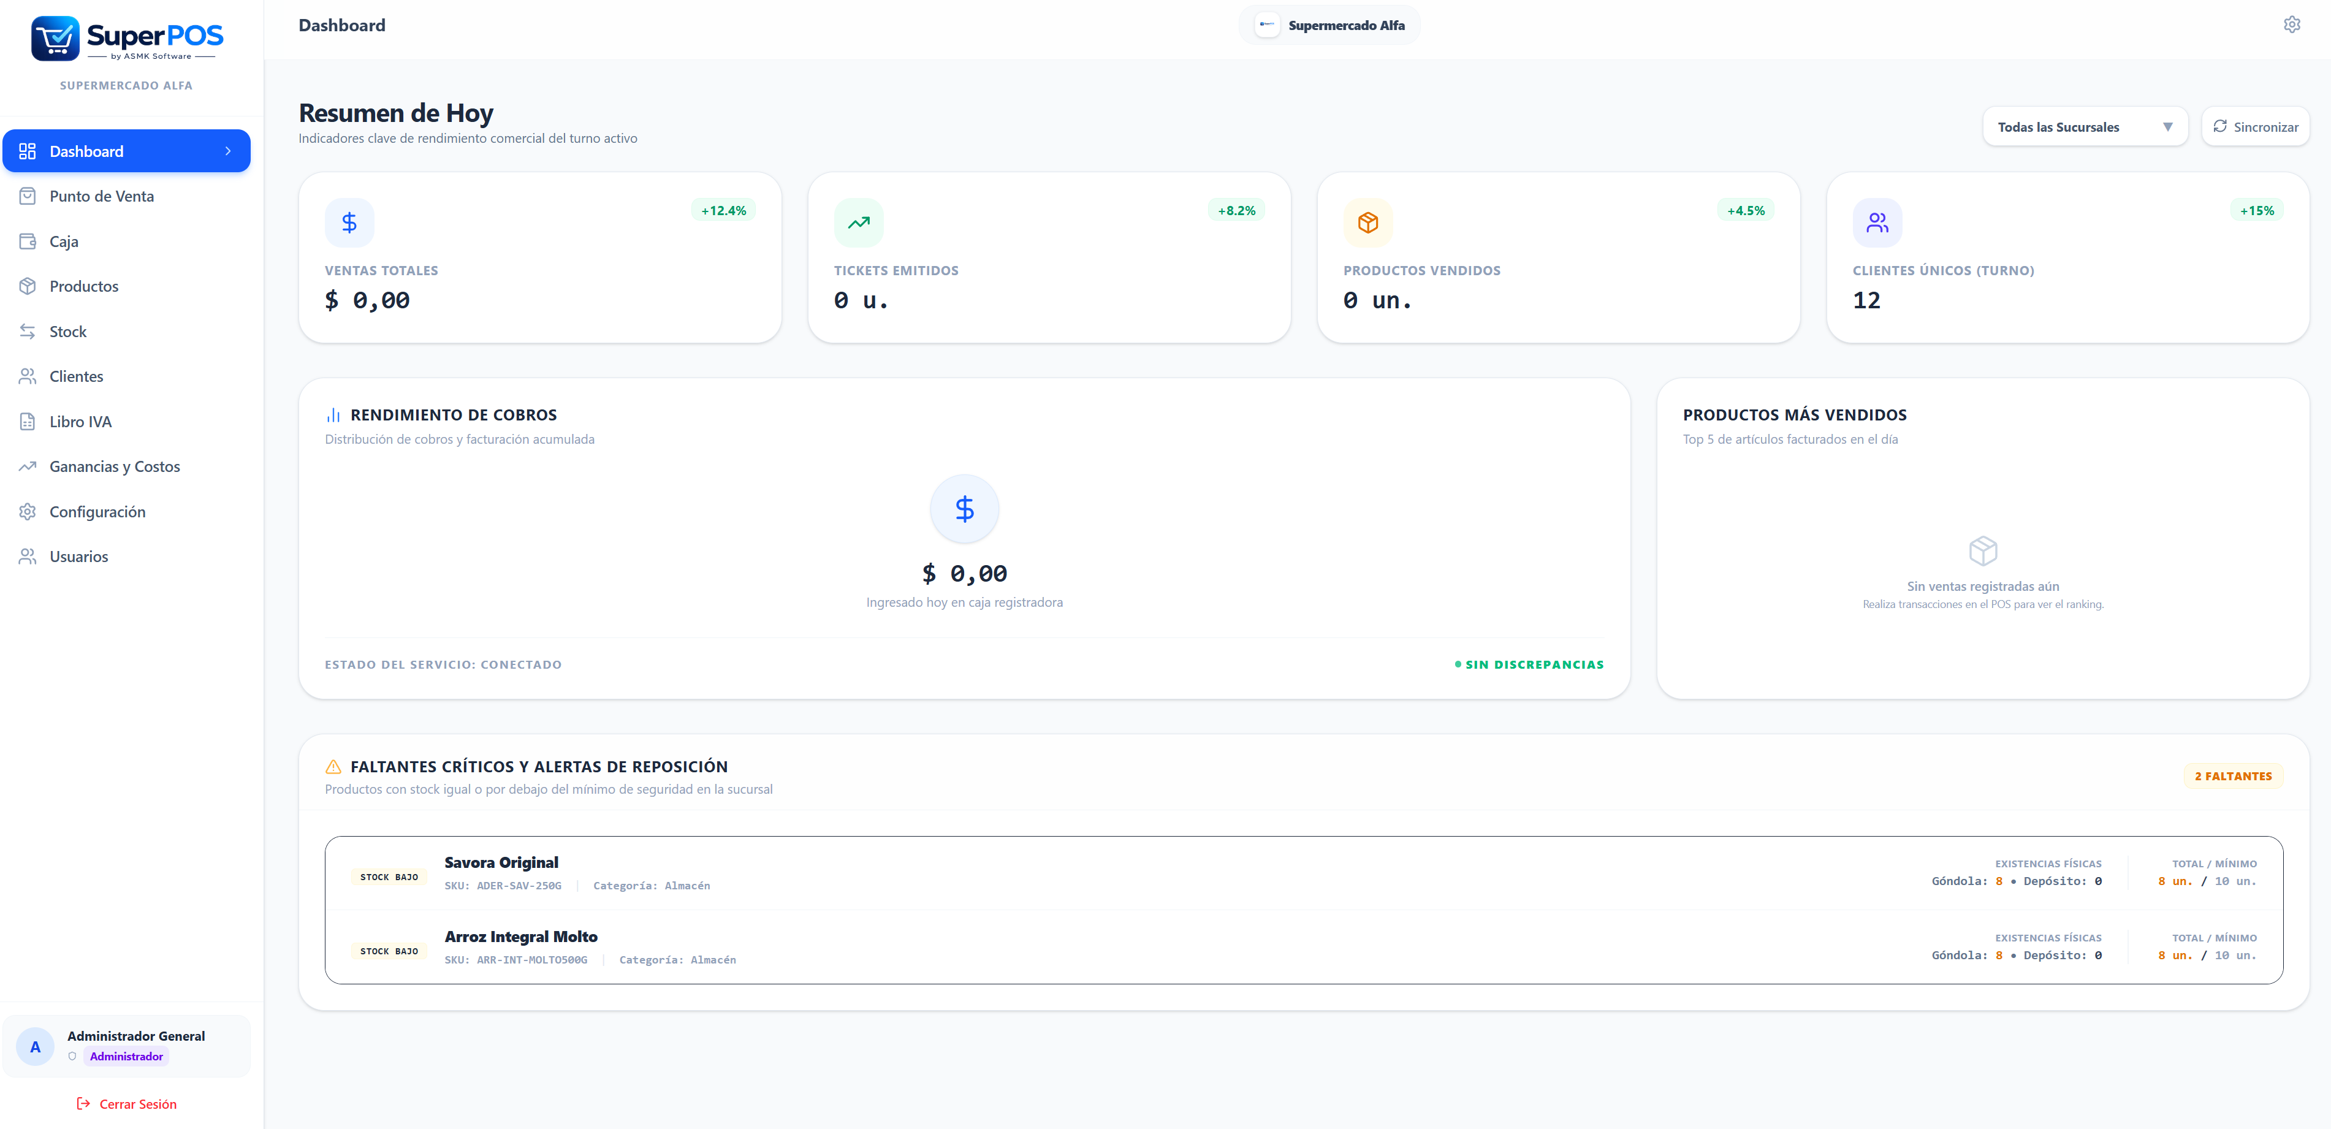Click the users icon in Clientes Únicos card
2331x1129 pixels.
(x=1877, y=222)
